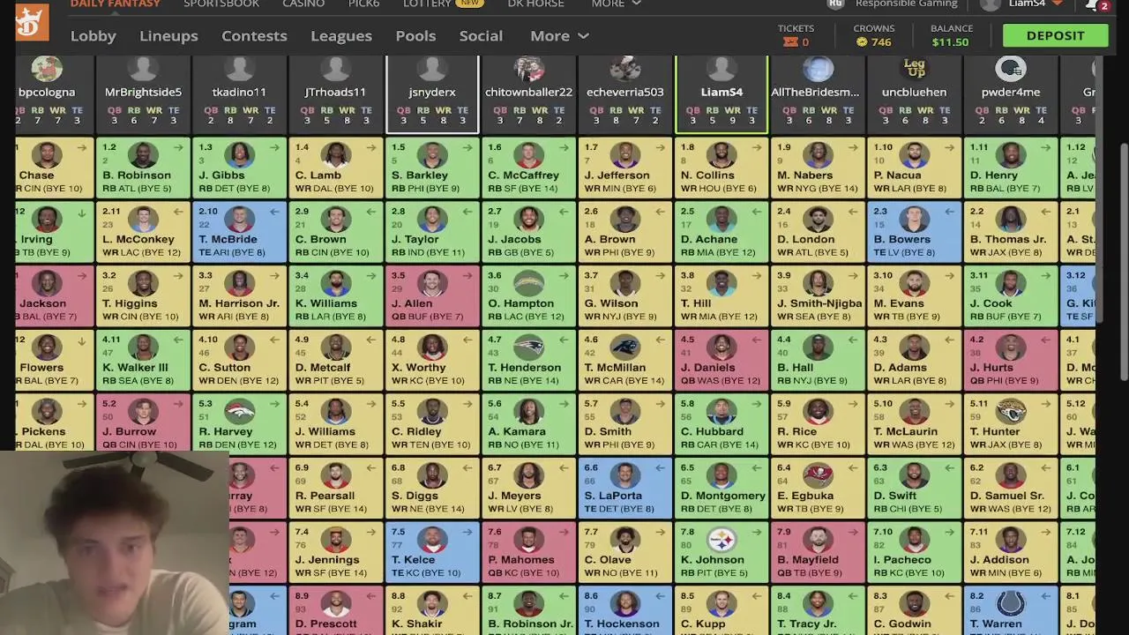
Task: Click the uncbluehen Leg Up avatar
Action: (x=914, y=70)
